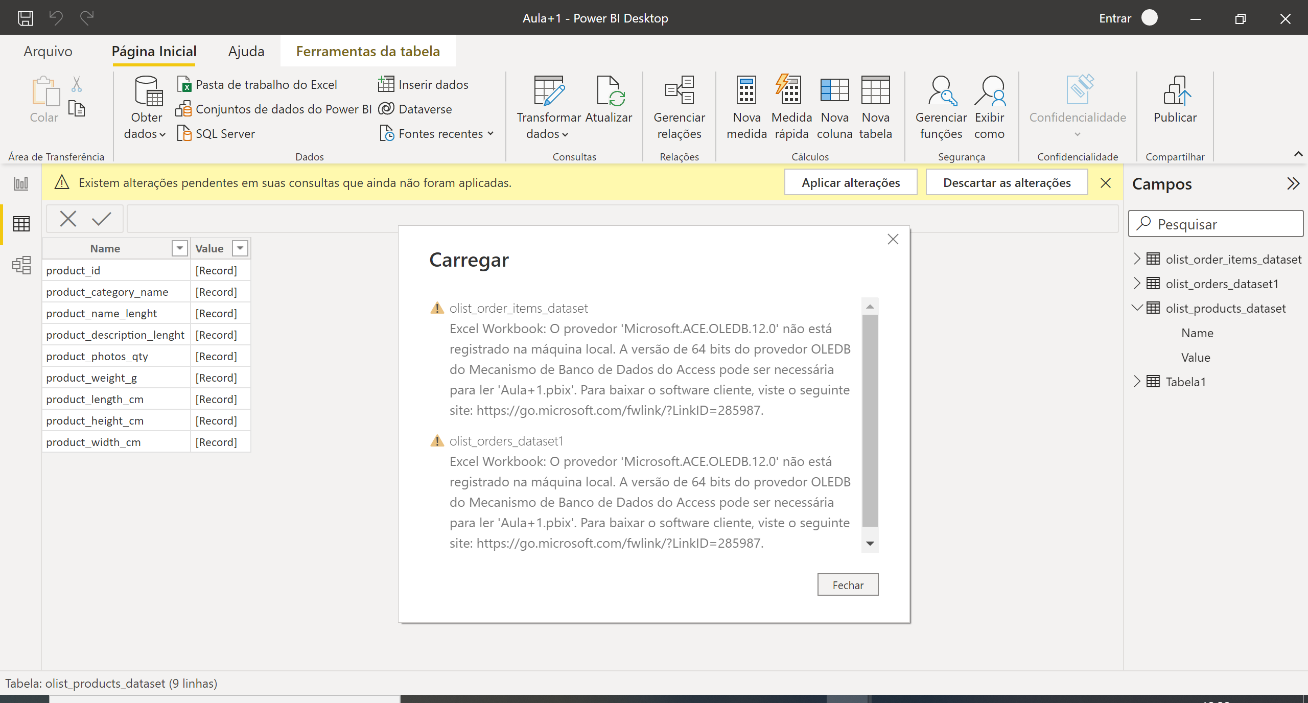Click olist_orders_dataset1 warning icon in dialog

437,440
